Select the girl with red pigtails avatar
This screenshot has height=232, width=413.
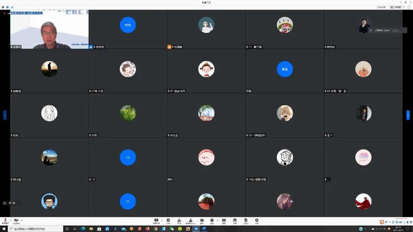click(206, 69)
